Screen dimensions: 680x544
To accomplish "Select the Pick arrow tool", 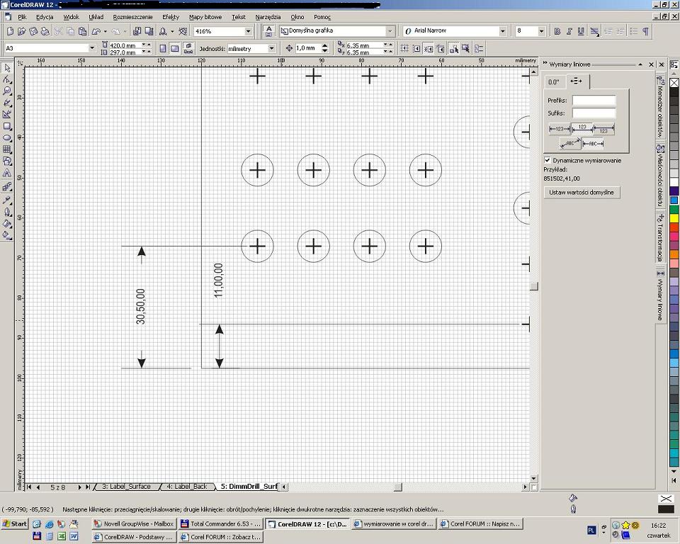I will pos(7,68).
